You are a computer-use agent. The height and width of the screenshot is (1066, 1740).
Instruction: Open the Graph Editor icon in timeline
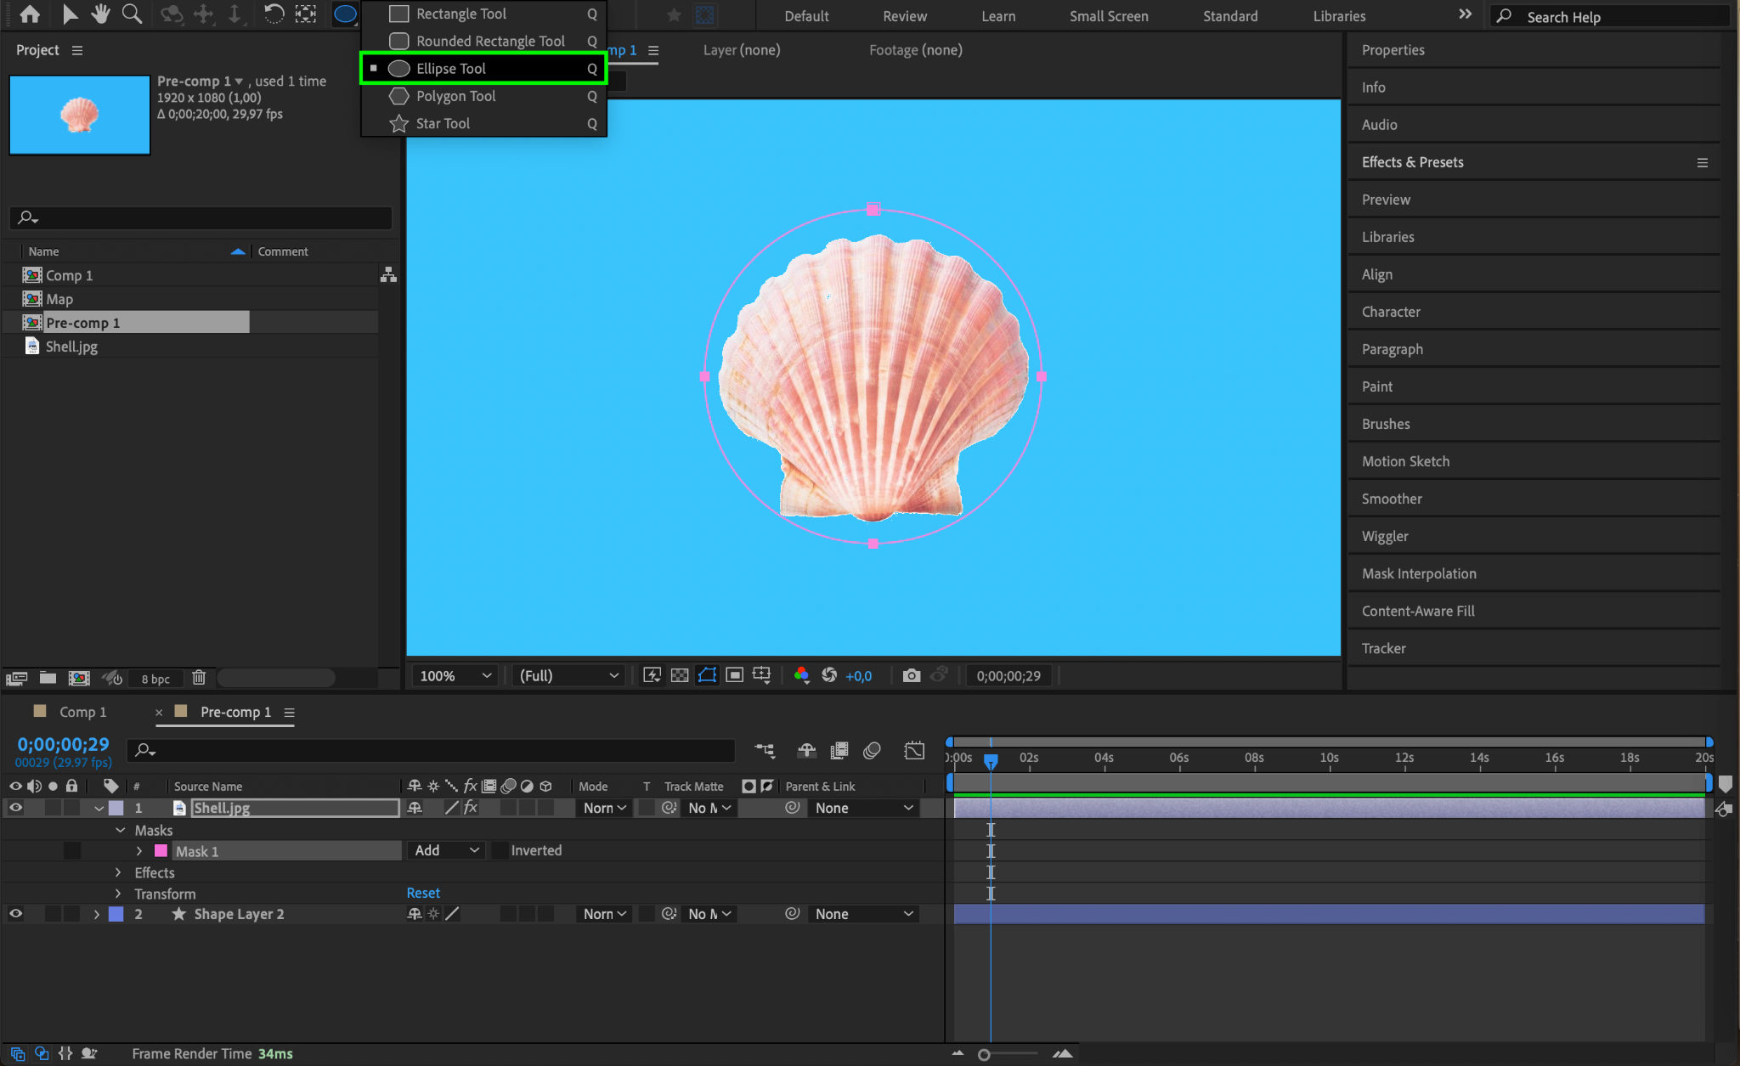click(x=914, y=750)
